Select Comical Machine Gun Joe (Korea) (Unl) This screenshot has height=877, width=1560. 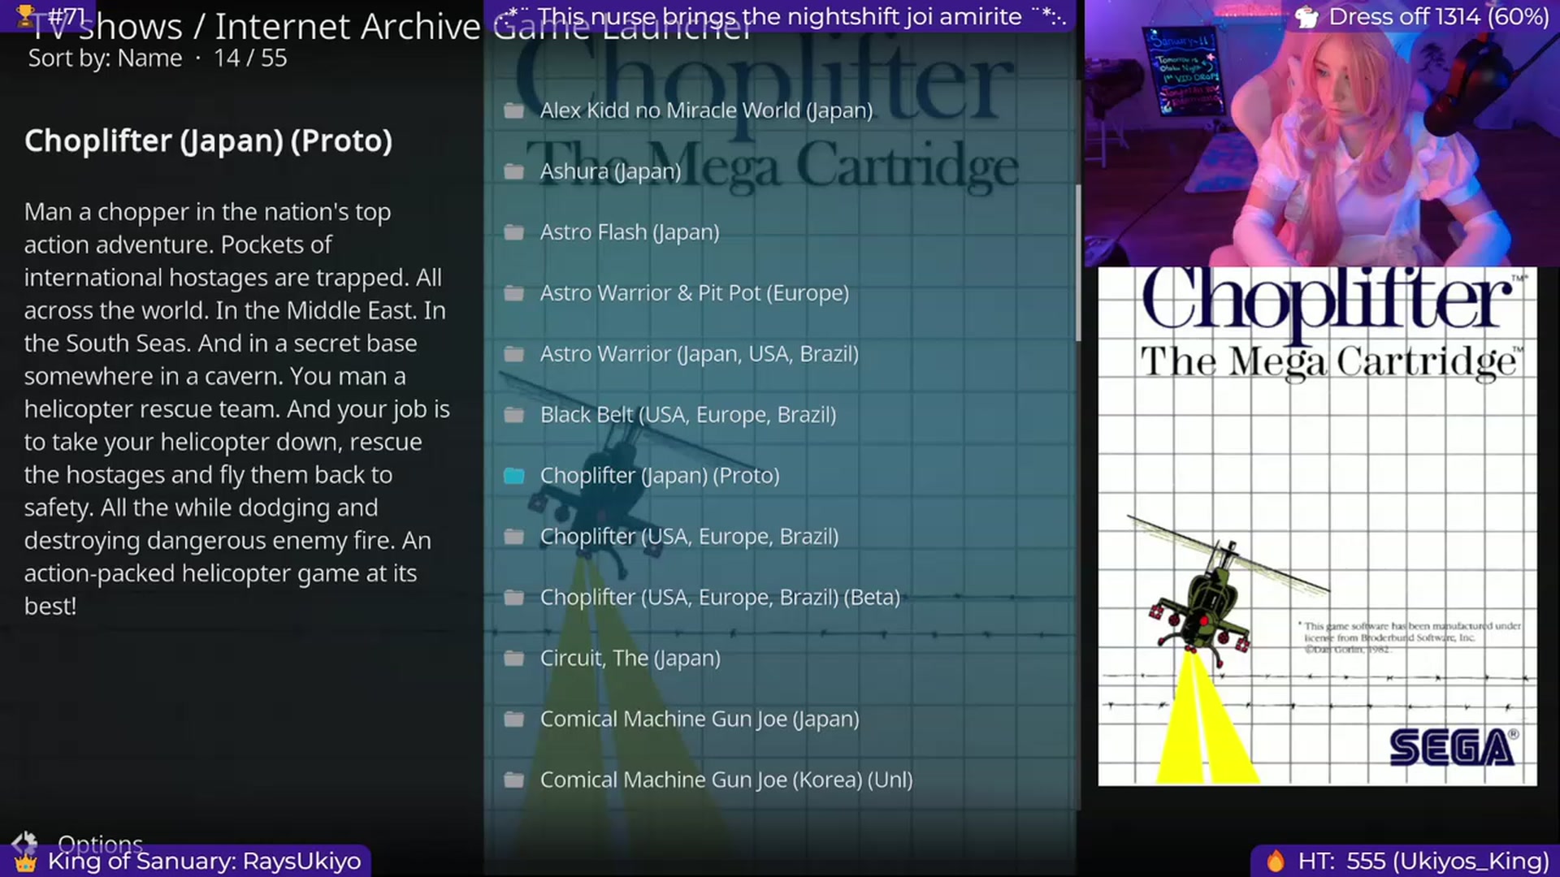(726, 780)
